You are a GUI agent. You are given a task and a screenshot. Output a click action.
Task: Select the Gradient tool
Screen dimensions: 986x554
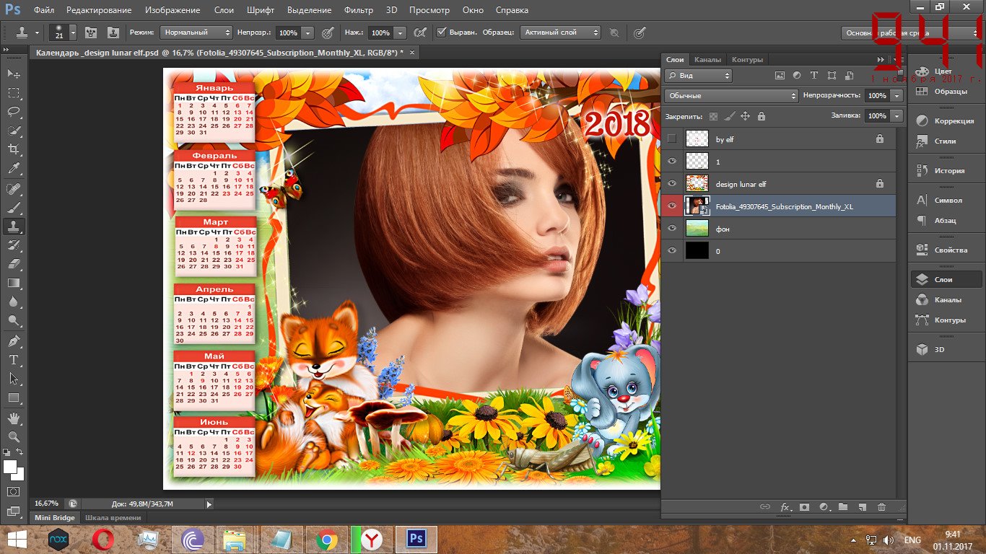click(x=14, y=283)
